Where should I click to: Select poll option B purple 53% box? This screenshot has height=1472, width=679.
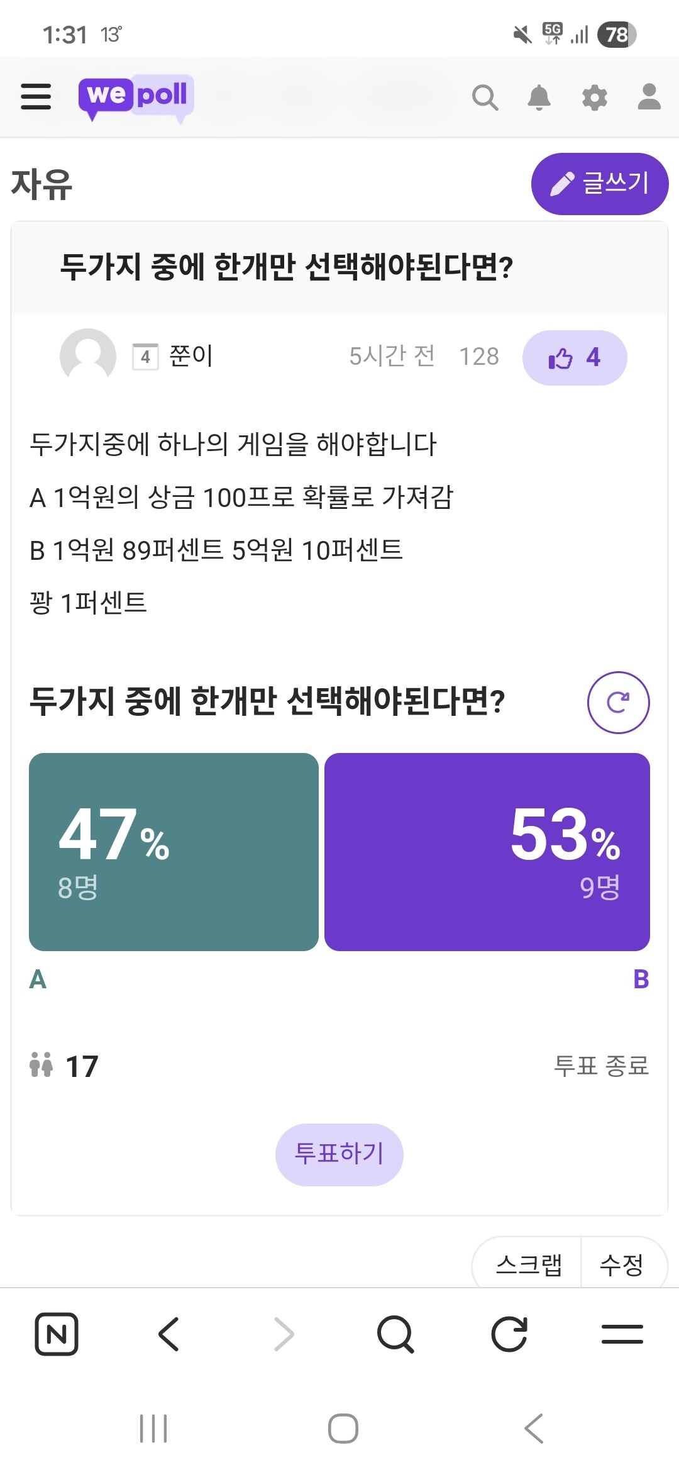click(x=487, y=851)
